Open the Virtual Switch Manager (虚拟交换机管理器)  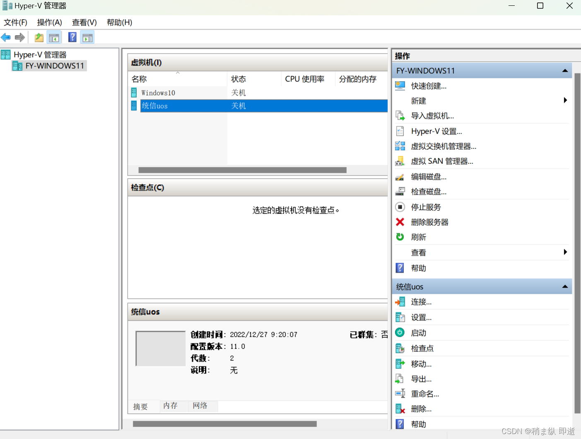coord(400,146)
